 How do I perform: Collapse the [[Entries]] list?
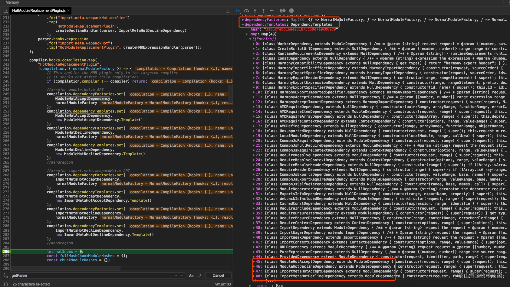point(250,39)
